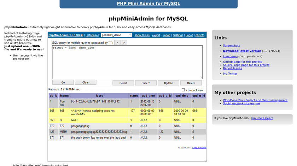Click the add_u_id column header
The width and height of the screenshot is (297, 166).
(165, 96)
